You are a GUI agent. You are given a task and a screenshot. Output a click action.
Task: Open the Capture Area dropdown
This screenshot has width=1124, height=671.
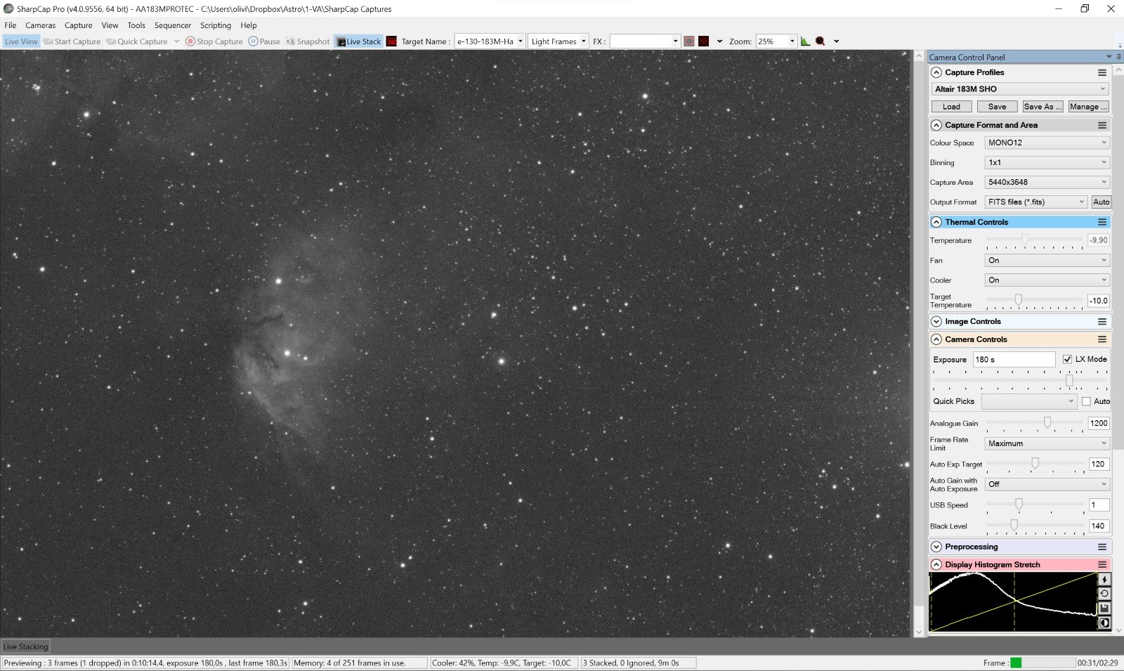[1046, 181]
